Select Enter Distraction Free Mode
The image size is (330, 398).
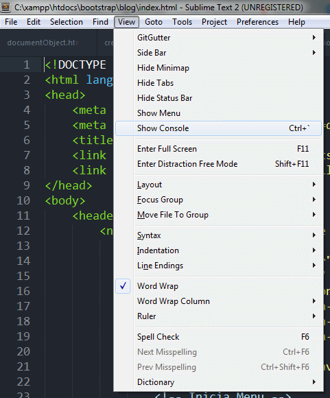(219, 164)
